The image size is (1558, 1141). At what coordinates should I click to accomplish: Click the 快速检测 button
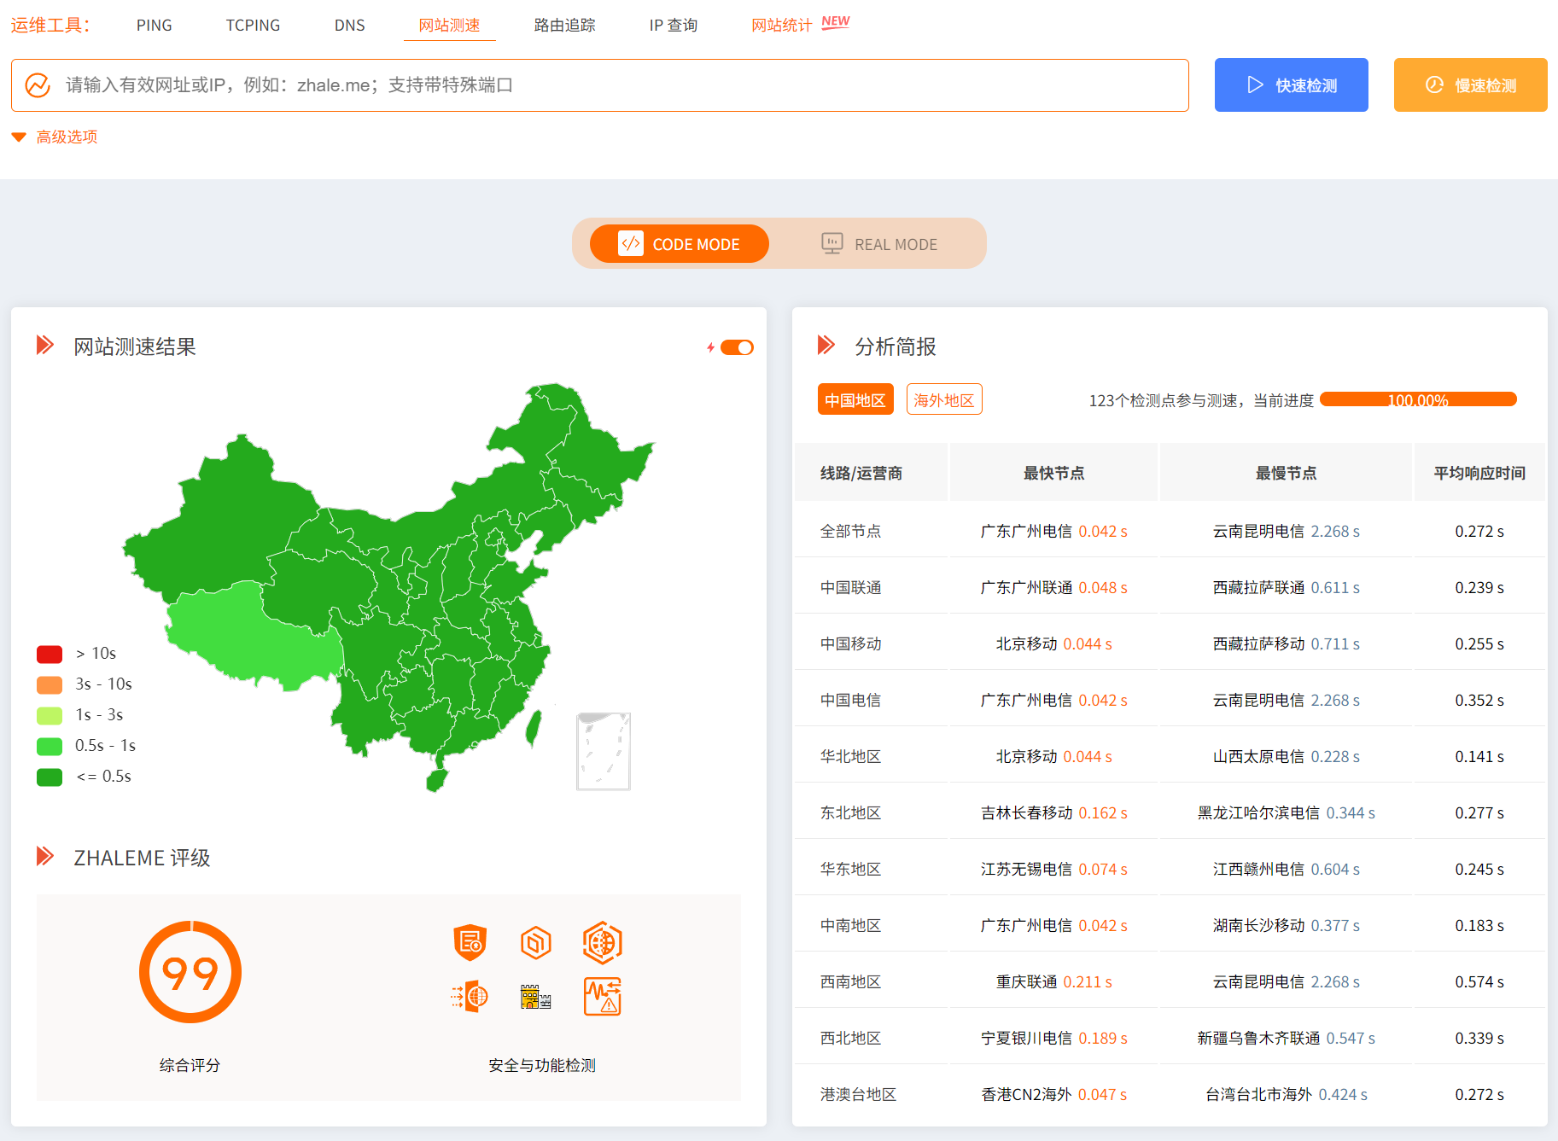click(1291, 85)
